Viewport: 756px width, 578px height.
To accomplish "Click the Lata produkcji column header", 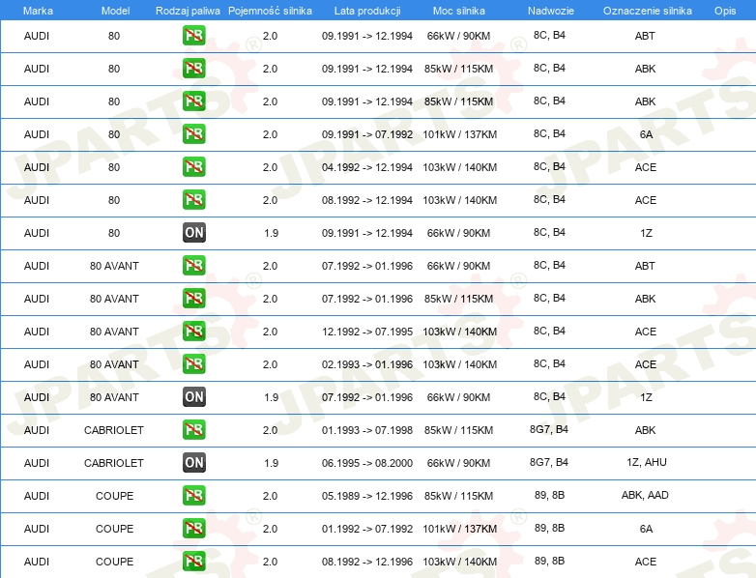I will [367, 11].
